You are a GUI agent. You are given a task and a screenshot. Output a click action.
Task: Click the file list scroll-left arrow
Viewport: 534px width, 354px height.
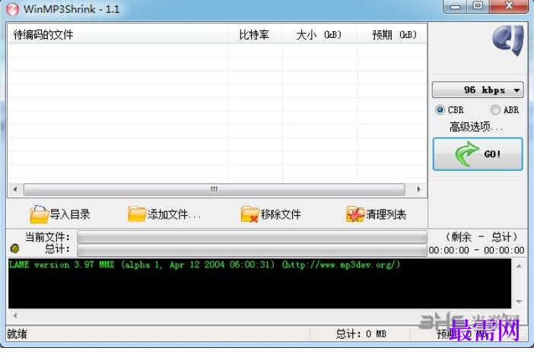point(15,189)
